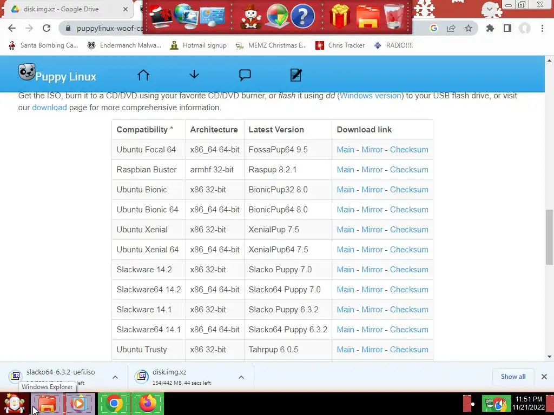Click the Puppy Linux download arrow icon

pos(194,74)
